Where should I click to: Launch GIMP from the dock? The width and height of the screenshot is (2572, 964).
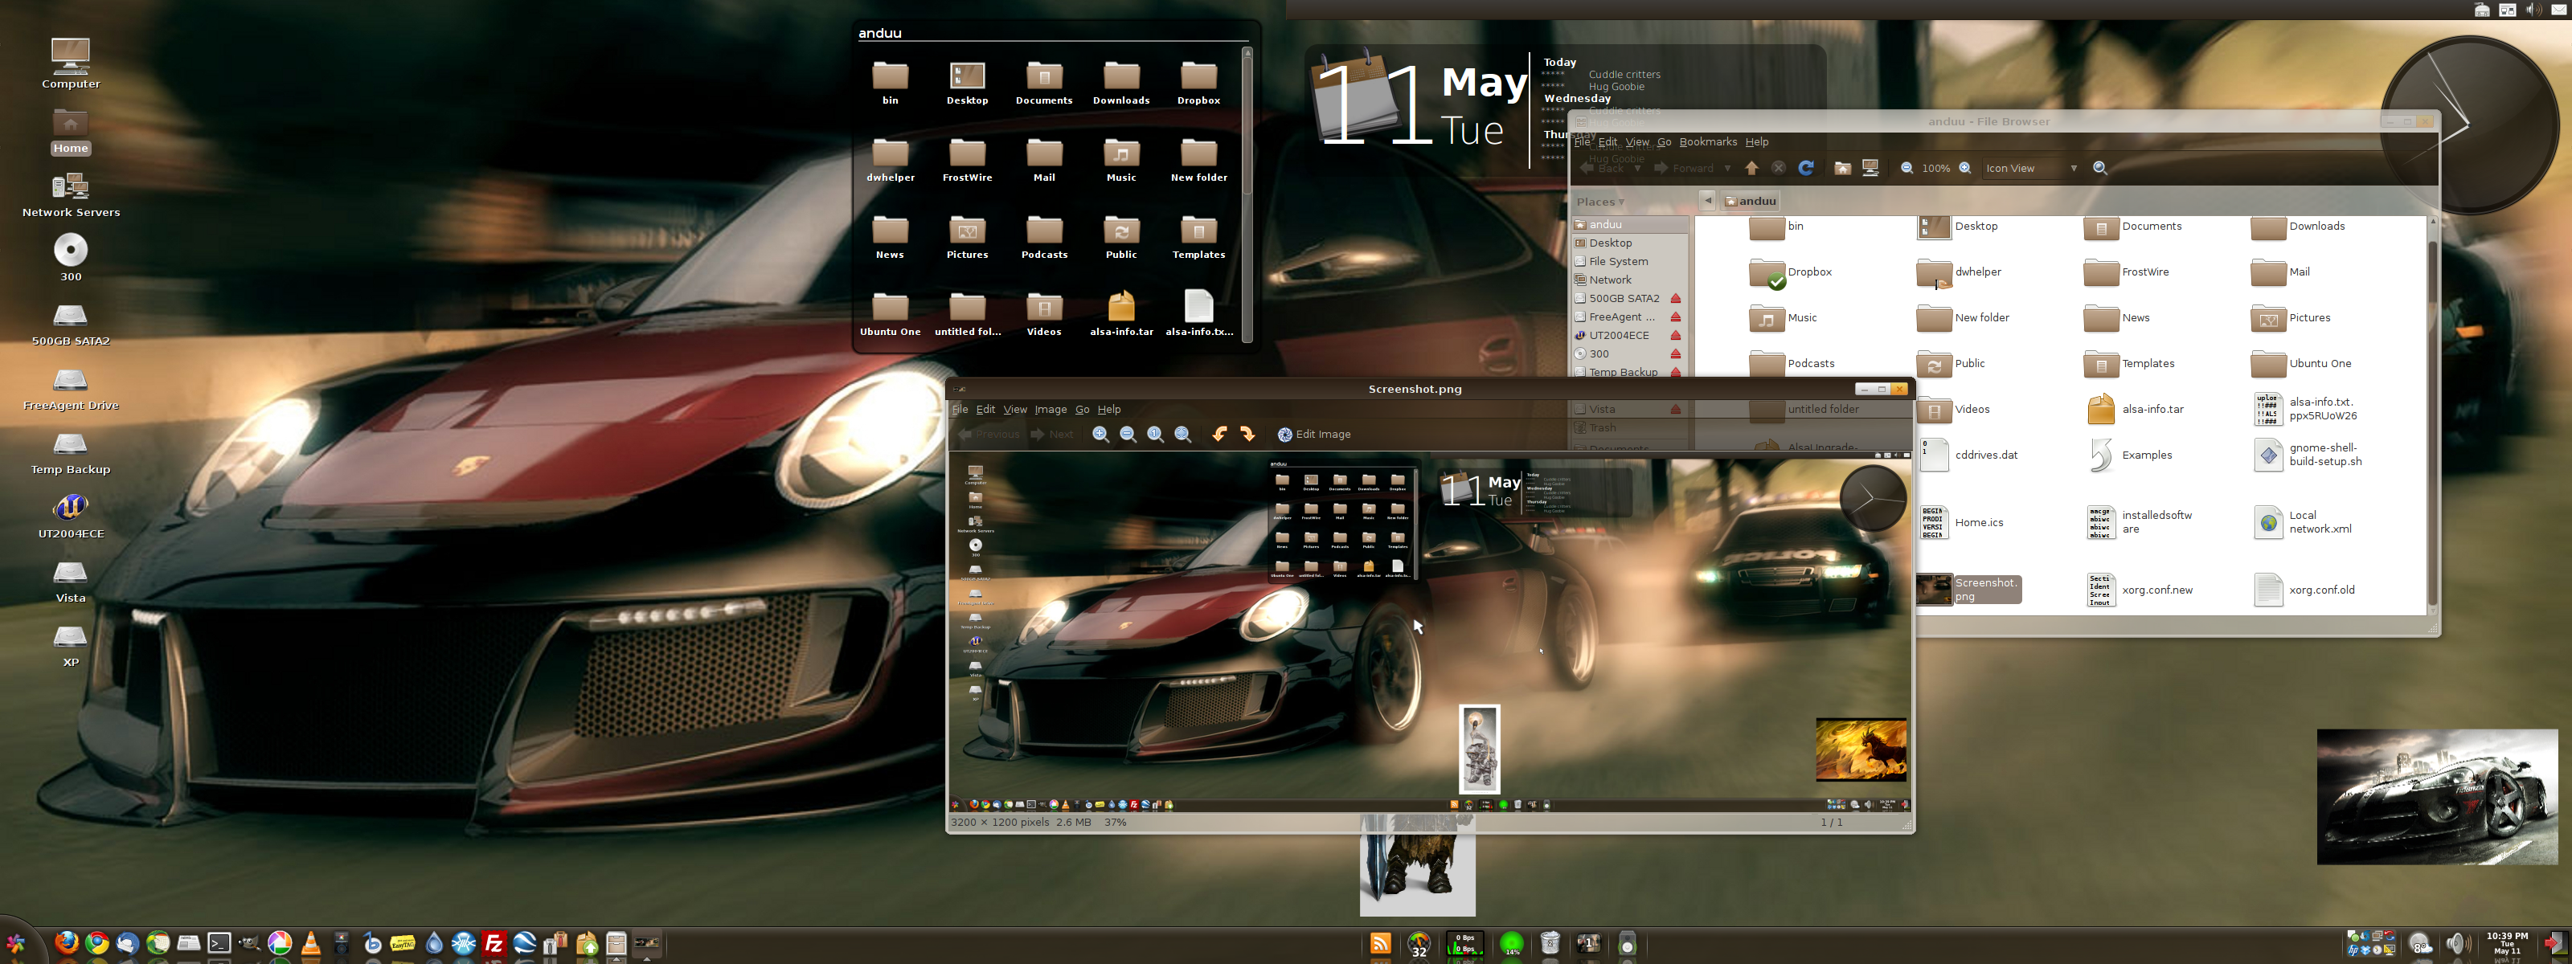250,943
